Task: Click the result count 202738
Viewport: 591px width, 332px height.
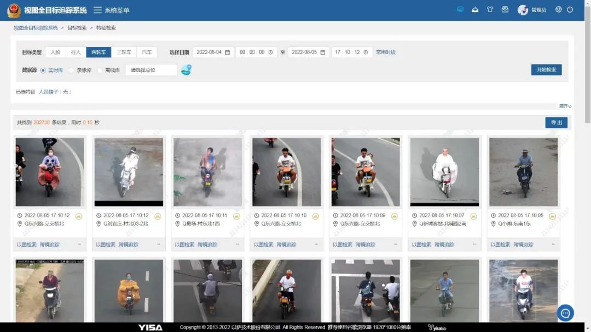Action: pos(42,122)
